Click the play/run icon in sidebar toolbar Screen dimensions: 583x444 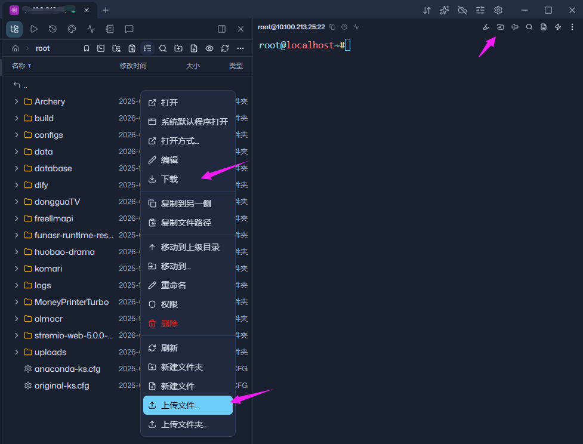point(34,29)
